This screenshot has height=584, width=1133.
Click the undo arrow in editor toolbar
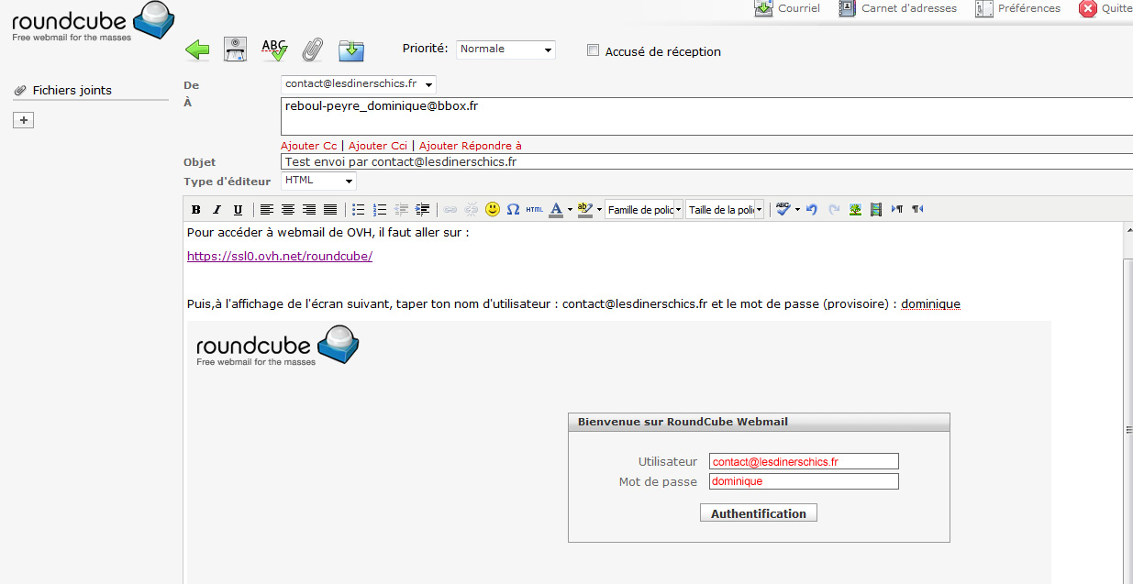pyautogui.click(x=812, y=209)
